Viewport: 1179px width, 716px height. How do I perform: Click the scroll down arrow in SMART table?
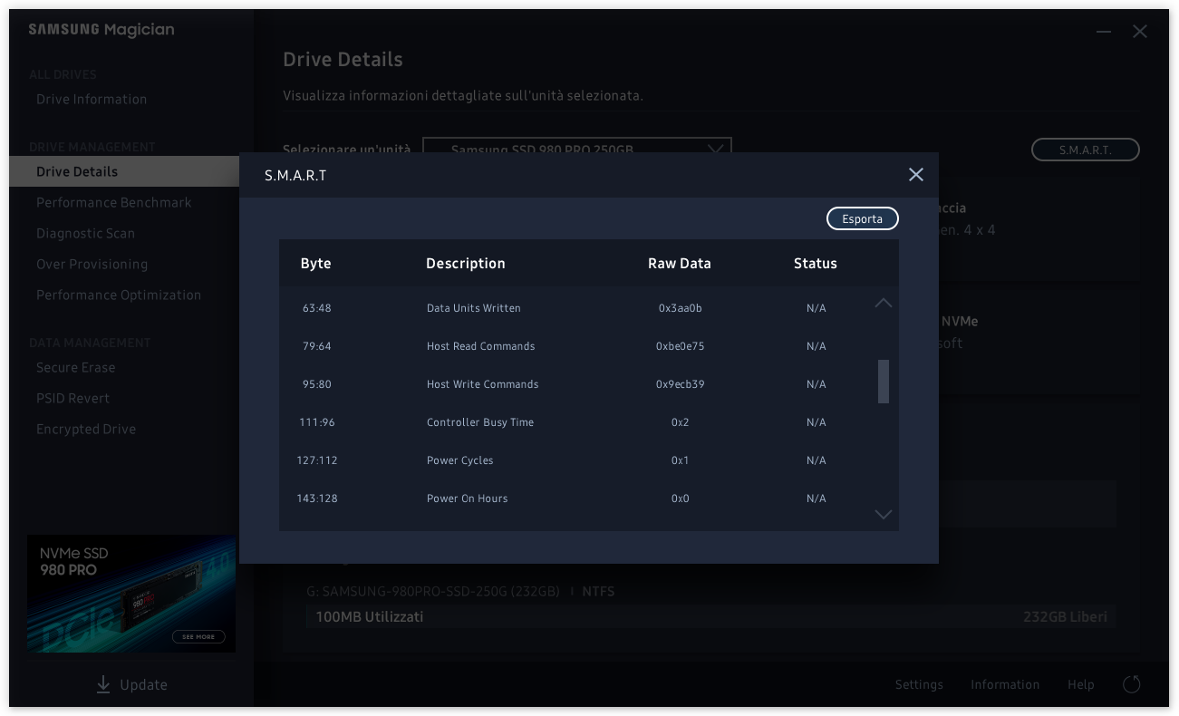pyautogui.click(x=884, y=514)
